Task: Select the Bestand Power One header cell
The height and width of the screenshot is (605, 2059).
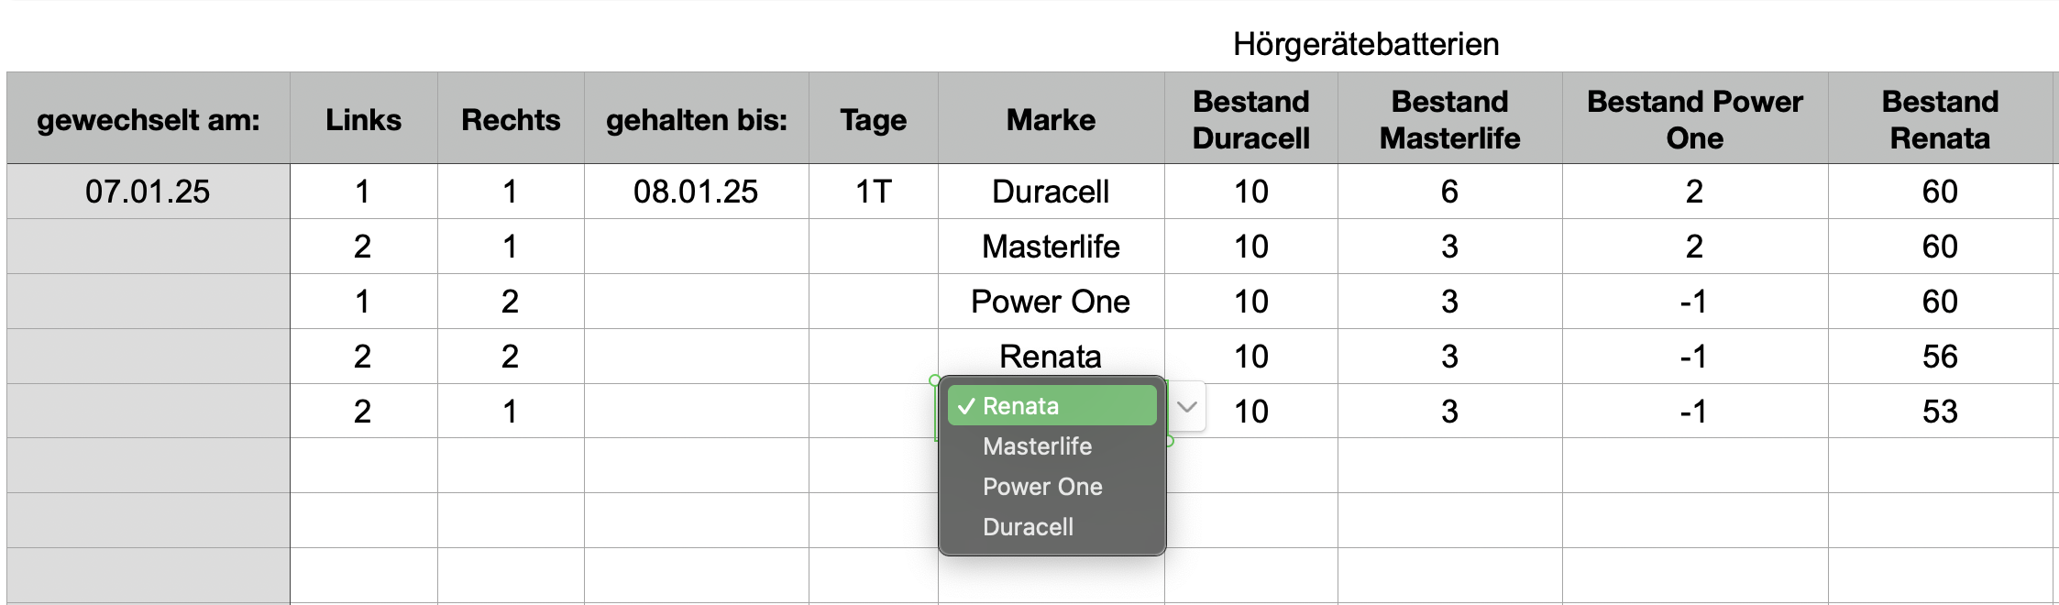Action: pos(1694,119)
